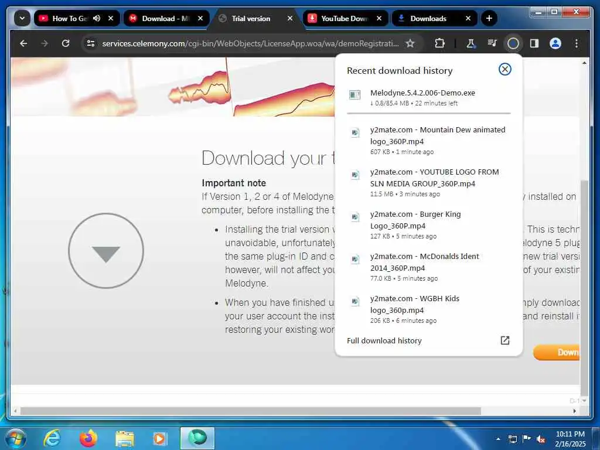The height and width of the screenshot is (450, 600).
Task: Bookmark this page with star icon
Action: click(x=410, y=43)
